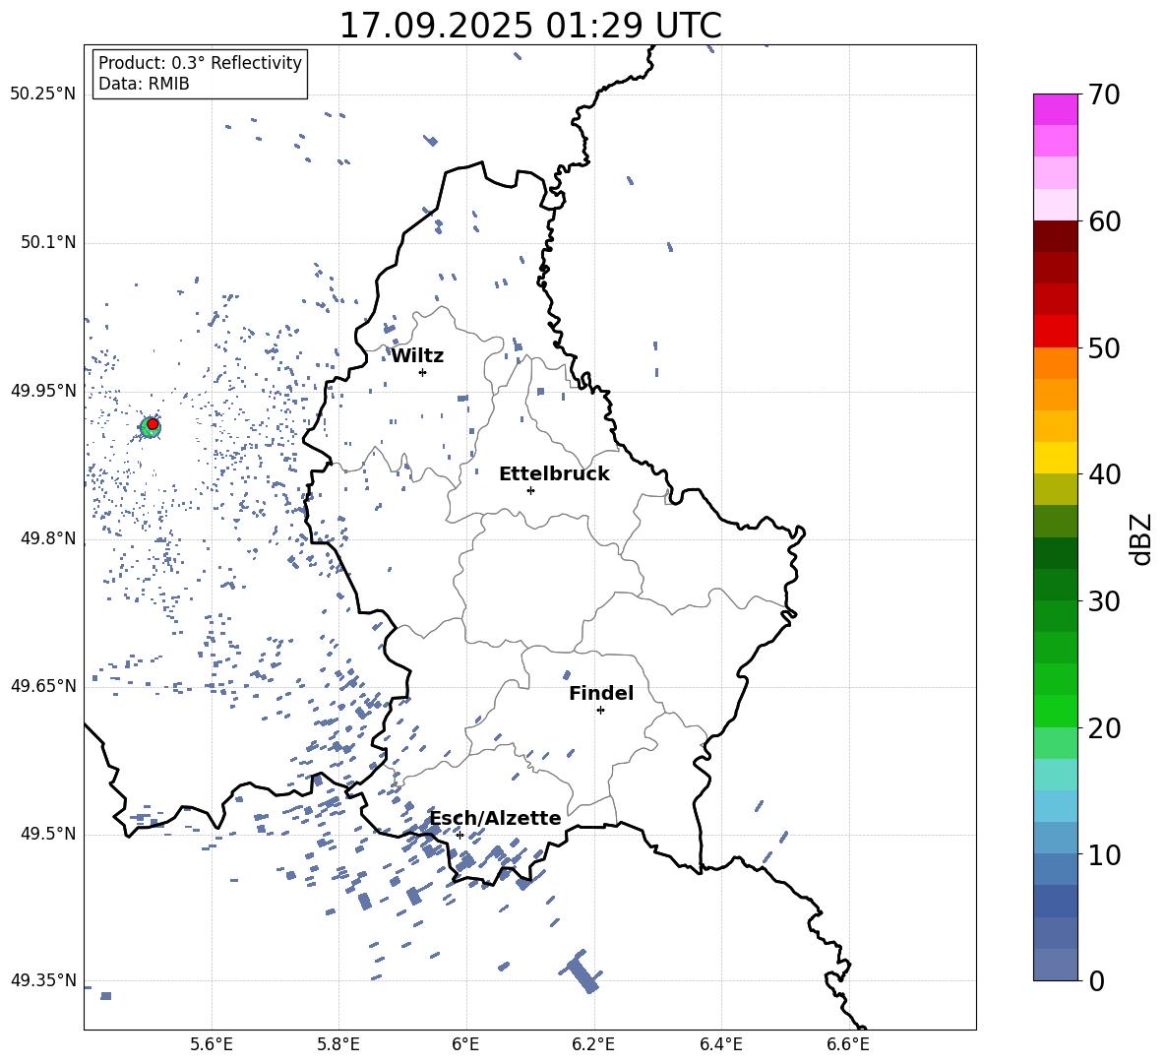Screen dimensions: 1165x1064
Task: Select the Wiltz city label
Action: coord(417,356)
